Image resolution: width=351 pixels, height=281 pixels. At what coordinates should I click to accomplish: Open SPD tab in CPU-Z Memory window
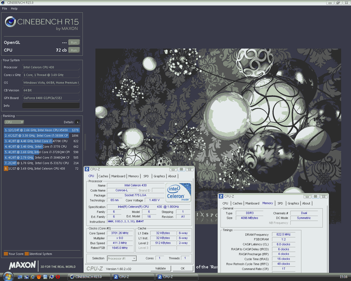(280, 203)
